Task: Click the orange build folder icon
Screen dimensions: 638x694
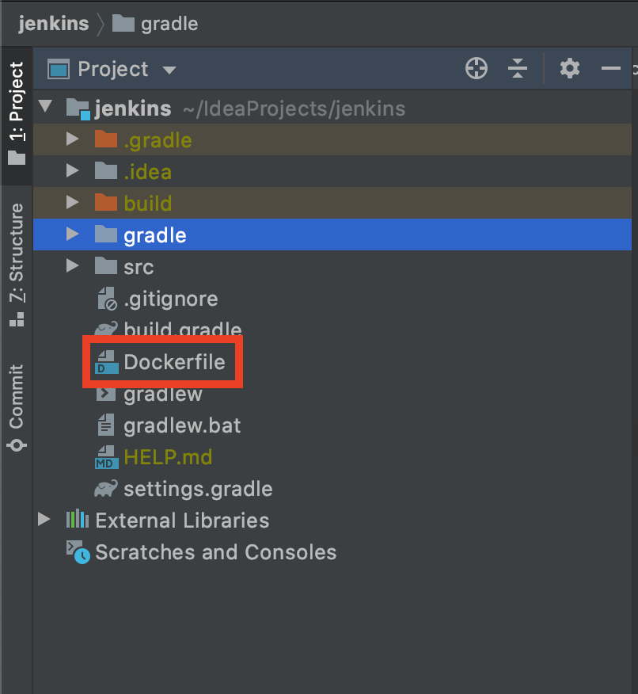Action: point(106,202)
